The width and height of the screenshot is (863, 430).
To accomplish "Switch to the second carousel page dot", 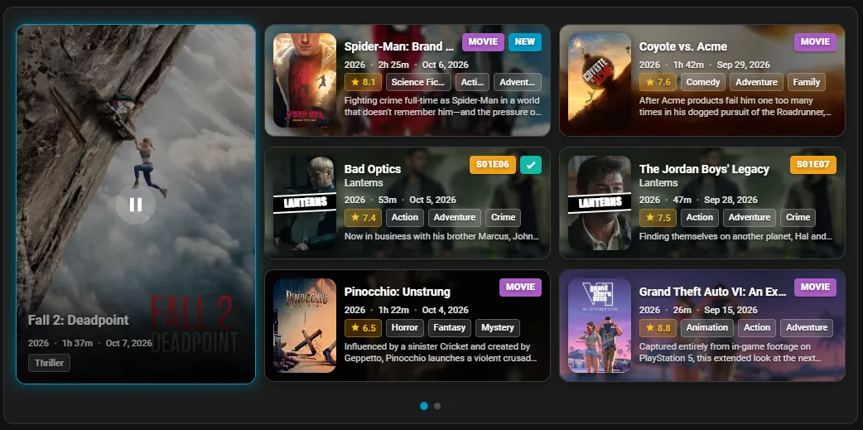I will pyautogui.click(x=437, y=406).
